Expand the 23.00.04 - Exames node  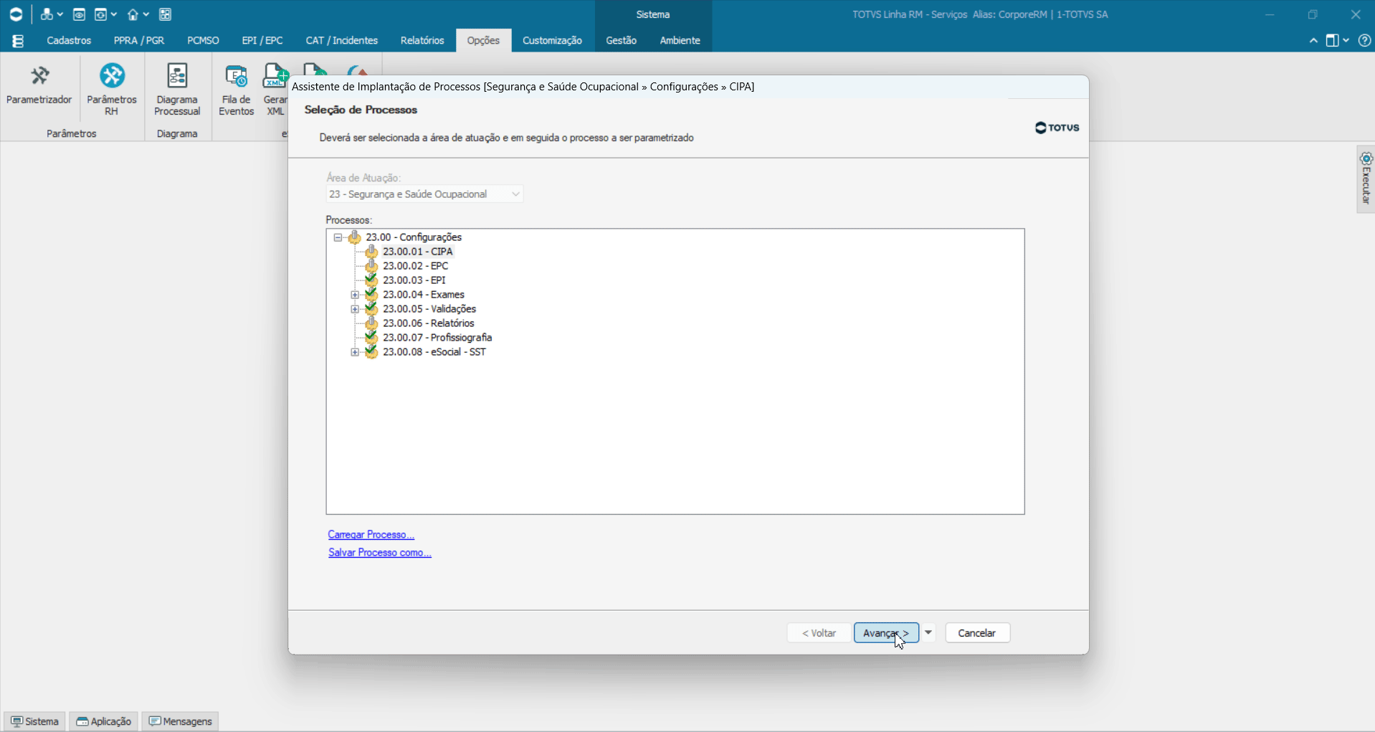[x=355, y=295]
